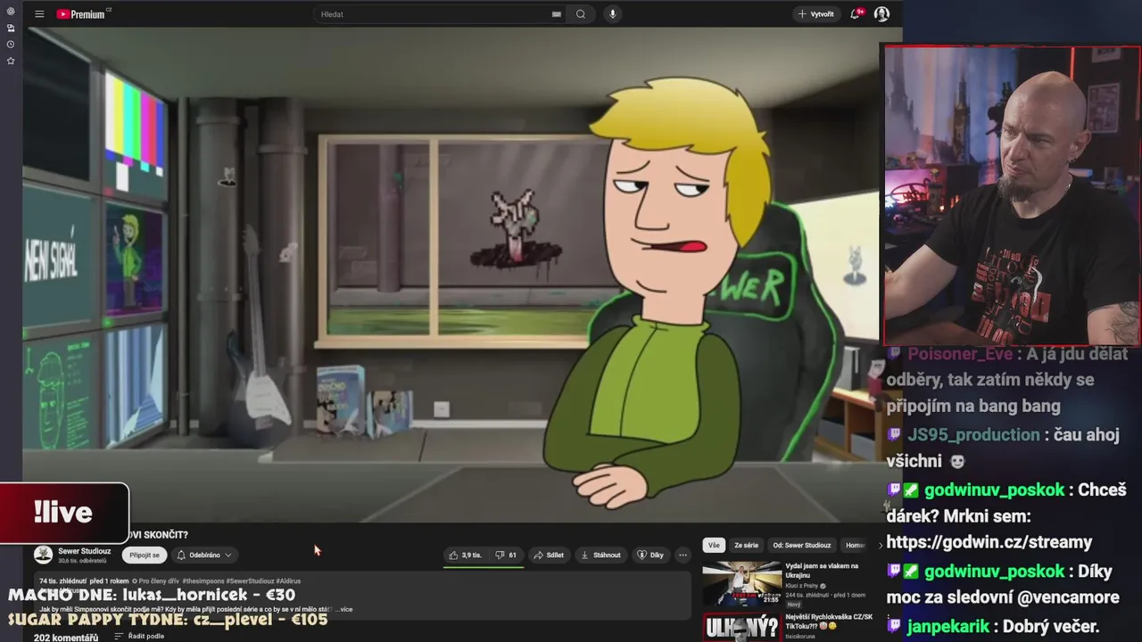Open Sewer Studiouz channel avatar
Viewport: 1142px width, 642px height.
(x=43, y=555)
